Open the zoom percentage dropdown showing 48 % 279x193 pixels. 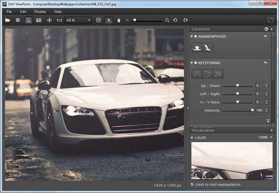pyautogui.click(x=89, y=20)
